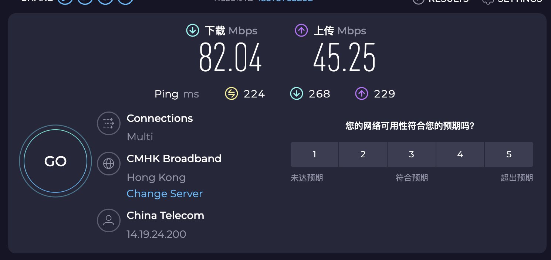Click the first SHARE social icon

click(65, 1)
